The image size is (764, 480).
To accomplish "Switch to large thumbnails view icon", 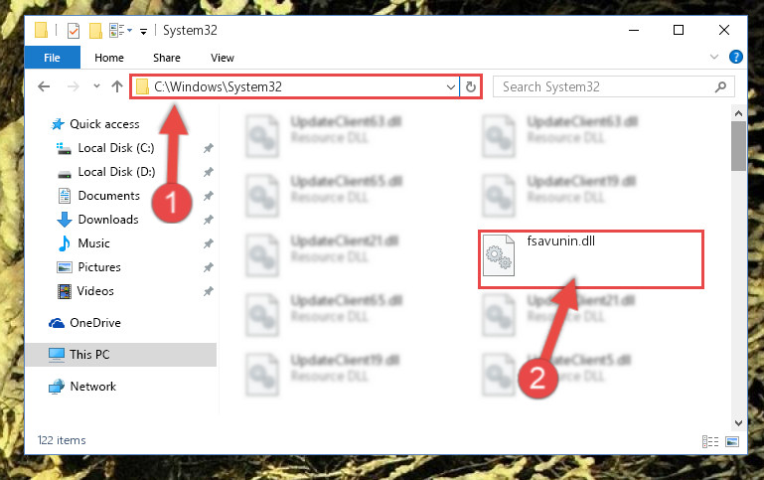I will click(732, 442).
